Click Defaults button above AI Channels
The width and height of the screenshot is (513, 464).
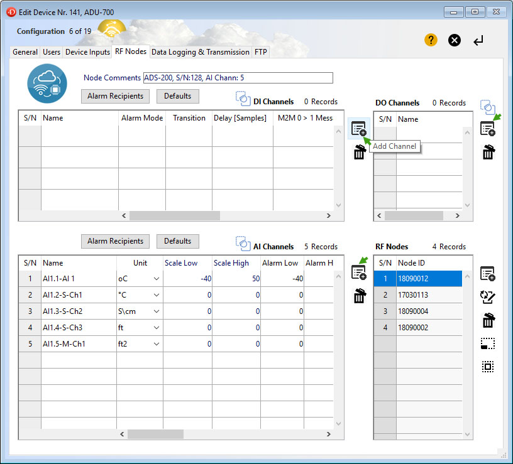tap(178, 241)
